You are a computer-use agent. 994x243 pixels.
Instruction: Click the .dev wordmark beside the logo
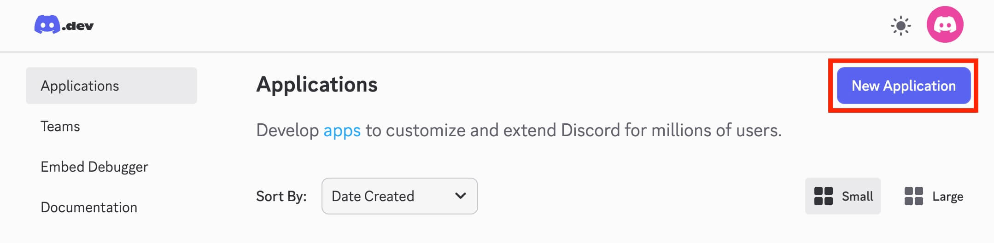click(78, 26)
